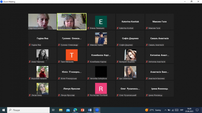Open Mail app from the taskbar
This screenshot has width=202, height=113.
68,110
